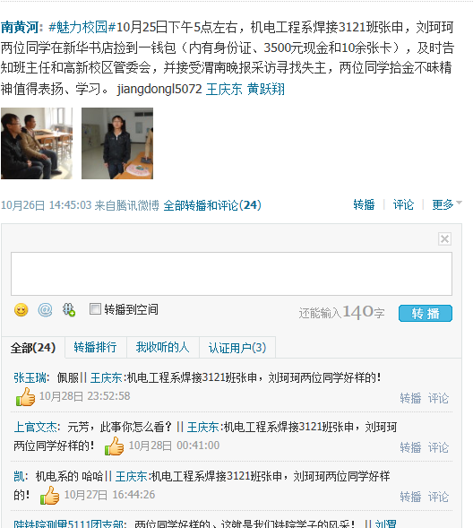Open 全部转播和评论(24) link
The image size is (473, 528).
(212, 205)
